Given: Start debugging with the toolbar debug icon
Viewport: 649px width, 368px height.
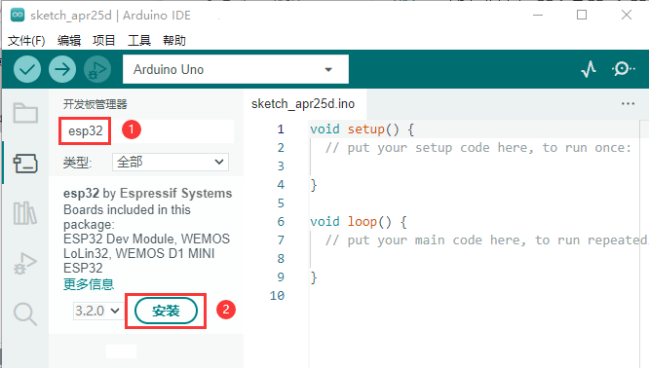Looking at the screenshot, I should coord(97,69).
